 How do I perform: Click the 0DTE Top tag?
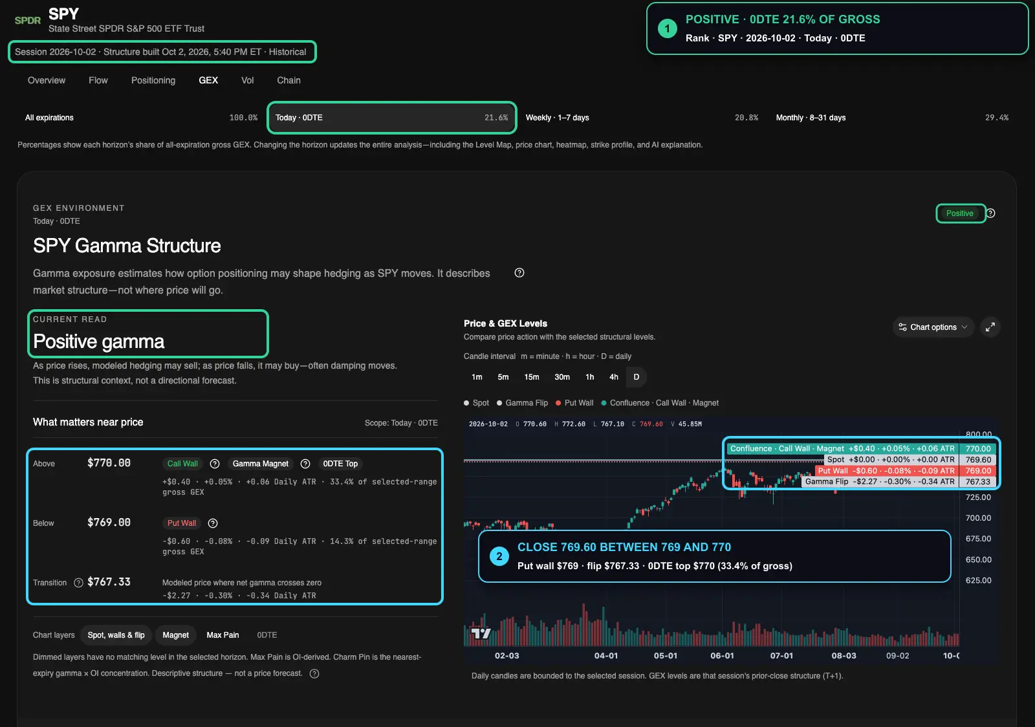coord(340,464)
